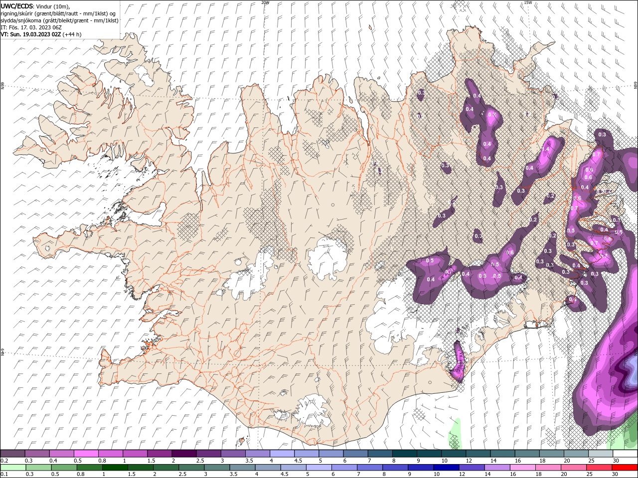Pick the lavender 14 rain legend swatch
The height and width of the screenshot is (478, 638).
(x=497, y=468)
